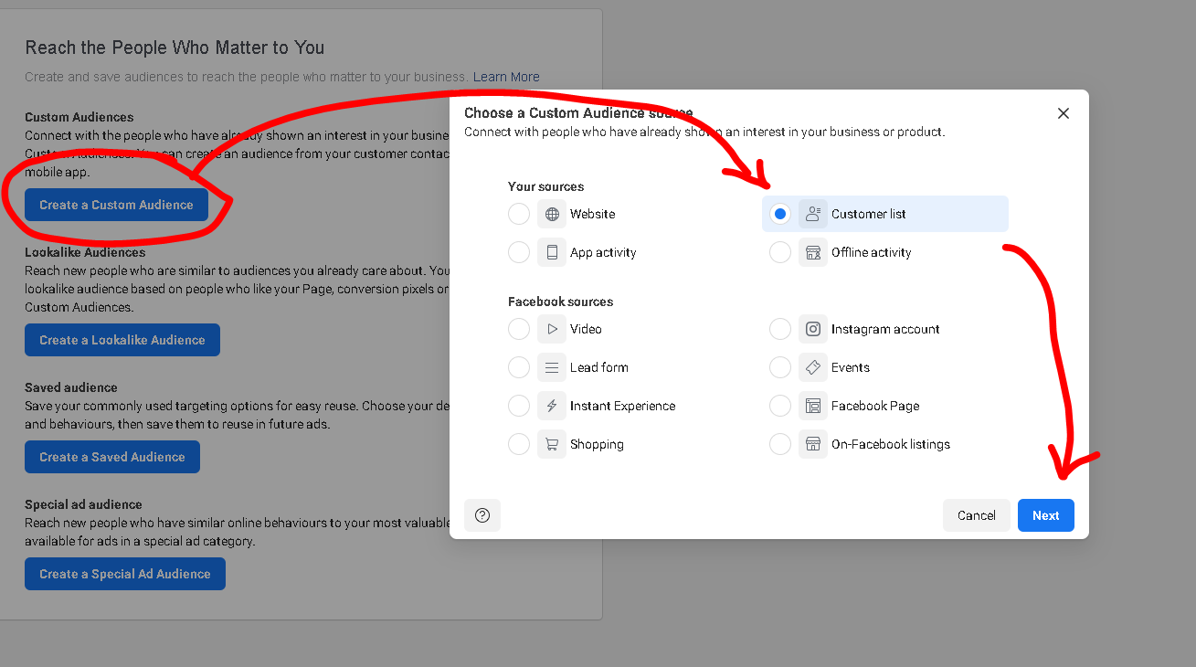Open the help question mark icon
This screenshot has height=667, width=1196.
(482, 515)
